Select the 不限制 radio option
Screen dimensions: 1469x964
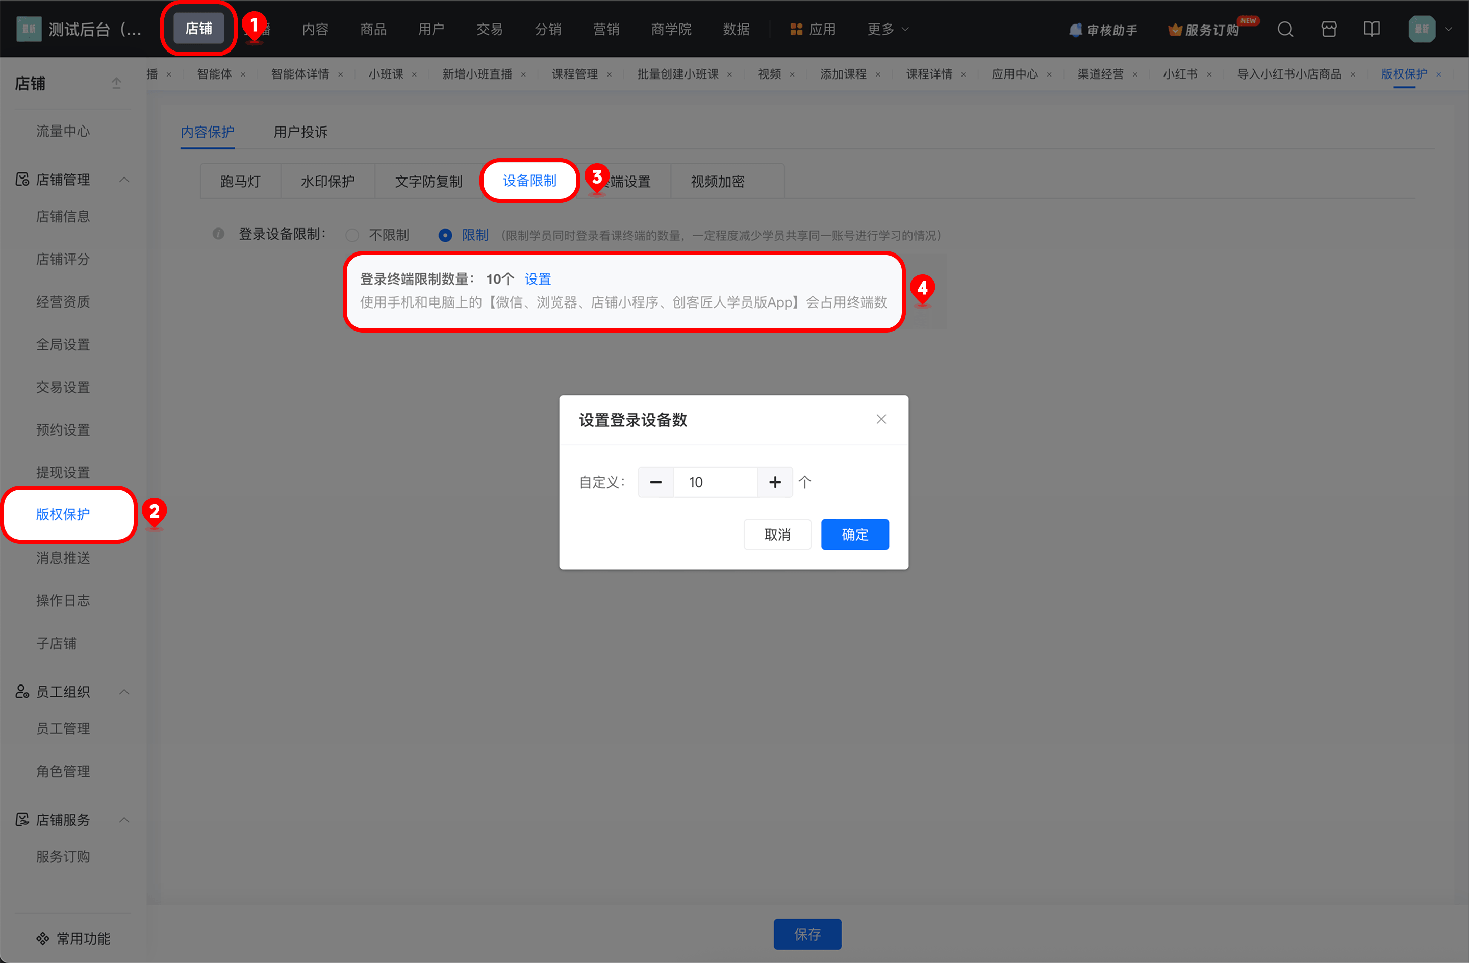coord(352,235)
